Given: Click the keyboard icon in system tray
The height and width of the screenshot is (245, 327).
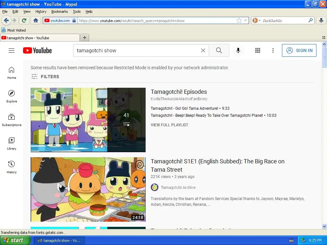Looking at the screenshot, I should point(291,241).
